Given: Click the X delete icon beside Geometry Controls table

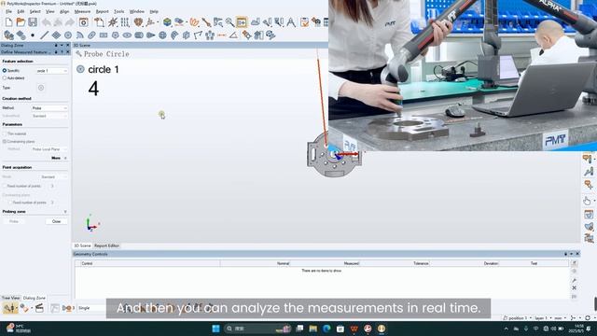Looking at the screenshot, I should [x=575, y=288].
